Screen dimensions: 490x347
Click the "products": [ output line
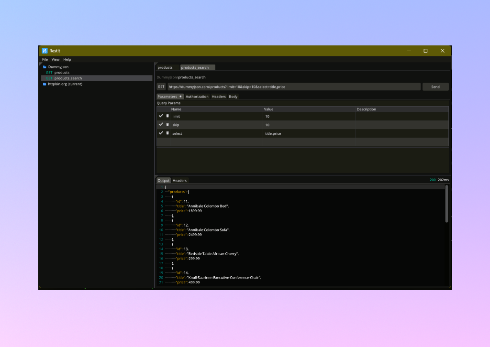[x=179, y=192]
